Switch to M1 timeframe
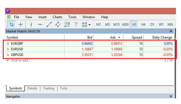The height and width of the screenshot is (104, 181). (98, 24)
